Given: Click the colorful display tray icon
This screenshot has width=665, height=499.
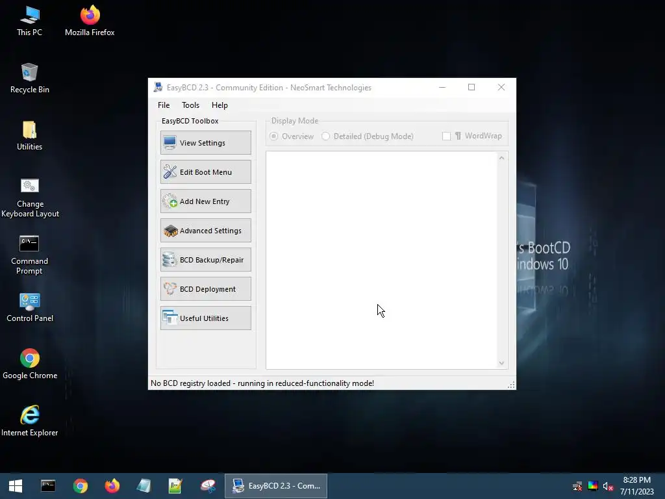Looking at the screenshot, I should click(x=593, y=486).
